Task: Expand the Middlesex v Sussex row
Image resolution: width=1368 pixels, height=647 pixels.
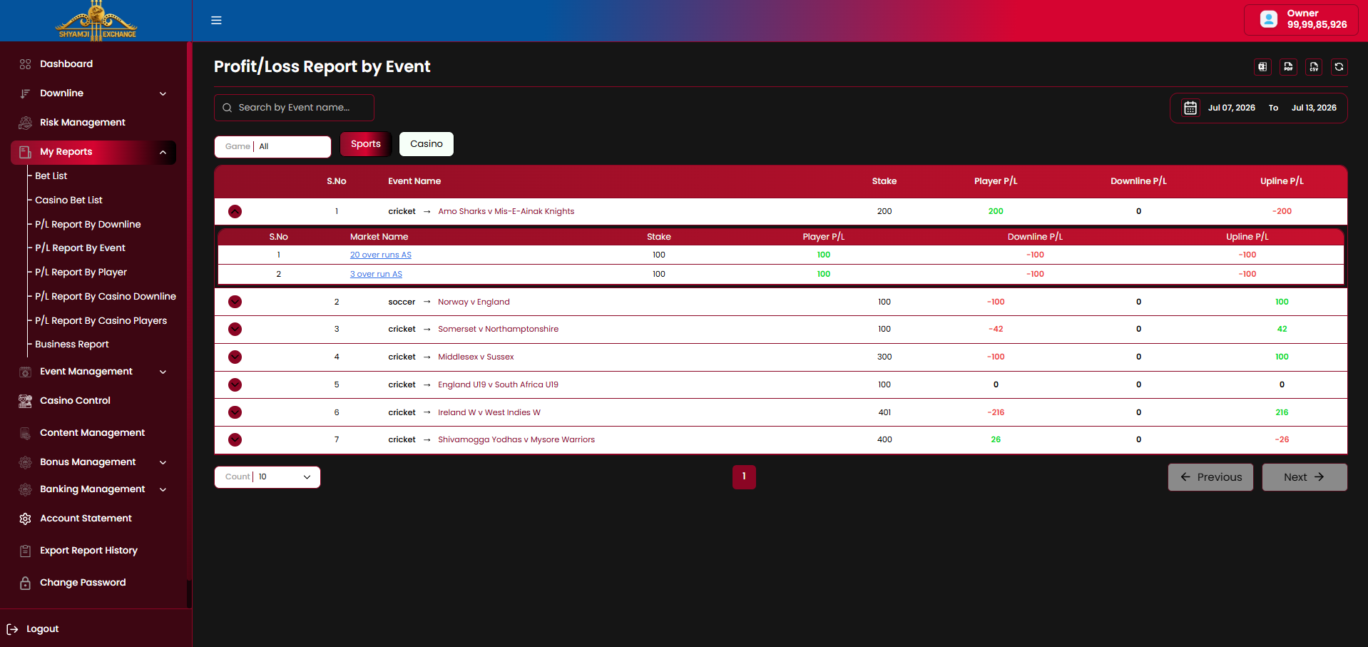Action: click(x=235, y=357)
